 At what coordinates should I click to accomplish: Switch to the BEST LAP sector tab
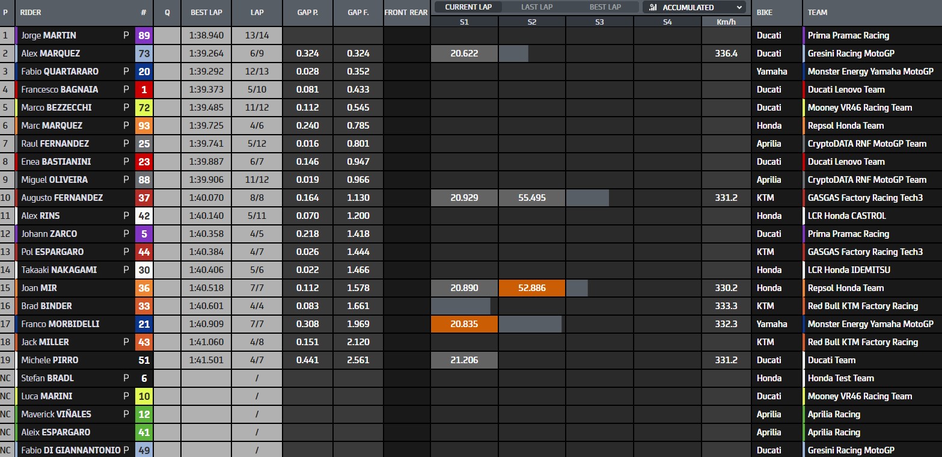click(605, 7)
